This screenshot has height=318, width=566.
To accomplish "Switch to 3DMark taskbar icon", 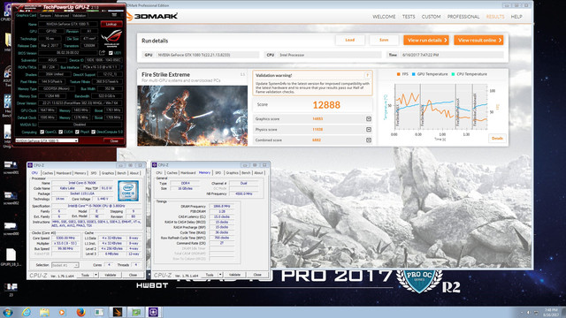I will tap(118, 312).
